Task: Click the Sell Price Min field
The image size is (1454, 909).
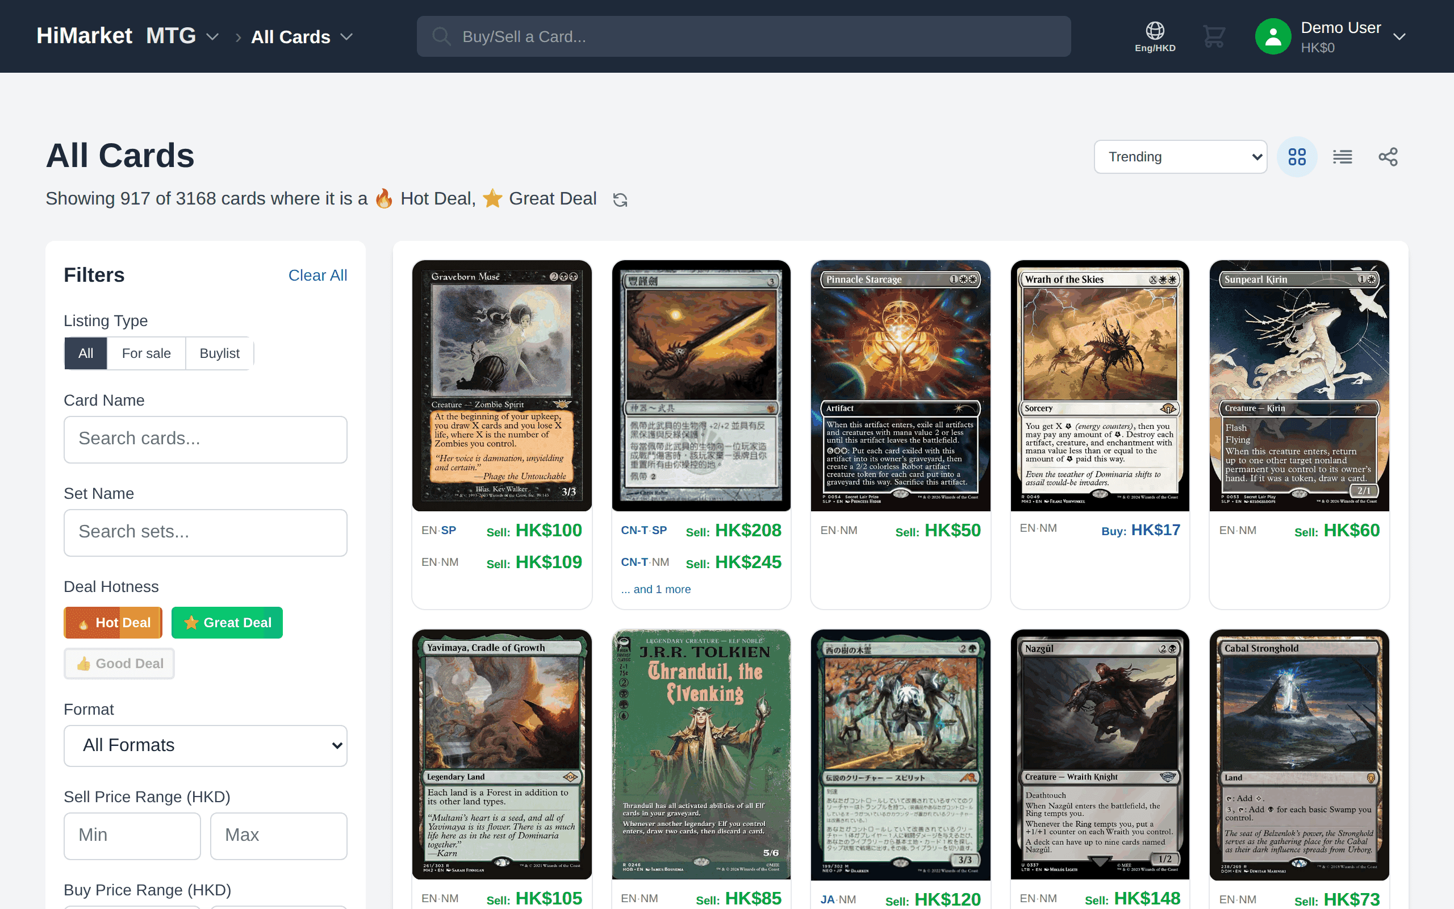Action: 132,836
